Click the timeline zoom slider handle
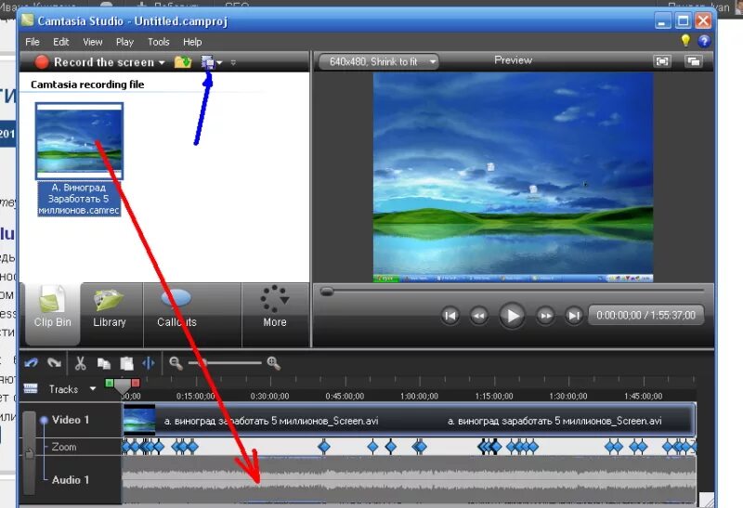Viewport: 743px width, 508px height. (x=203, y=363)
